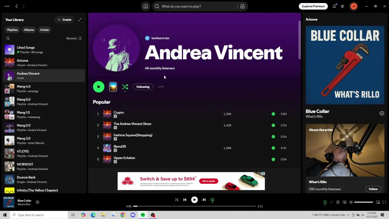Open Arizona album in library
The height and width of the screenshot is (219, 389).
(x=44, y=63)
